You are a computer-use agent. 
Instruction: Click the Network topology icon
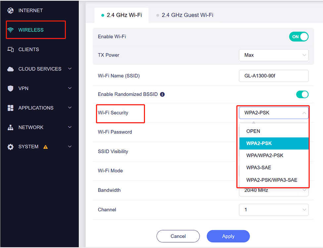point(11,127)
